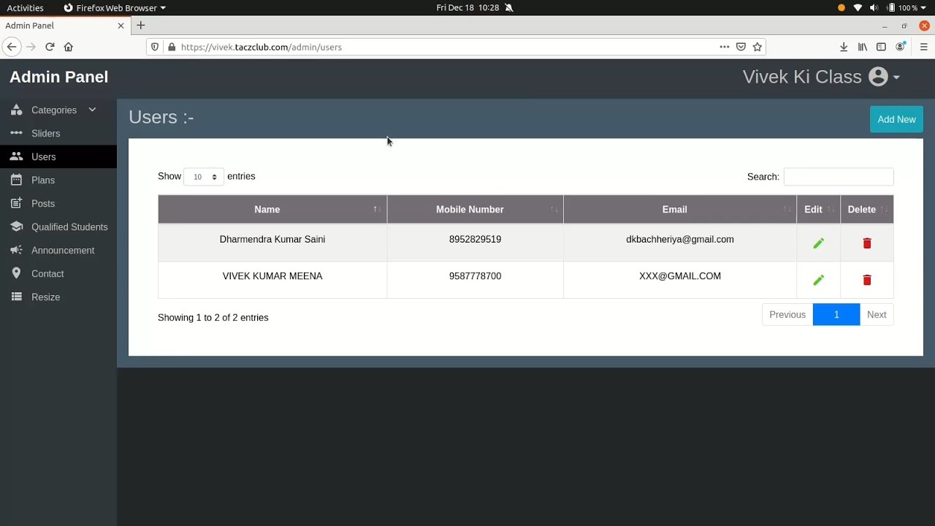Screen dimensions: 935x526
Task: Sort table by Mobile Number column
Action: pyautogui.click(x=476, y=210)
